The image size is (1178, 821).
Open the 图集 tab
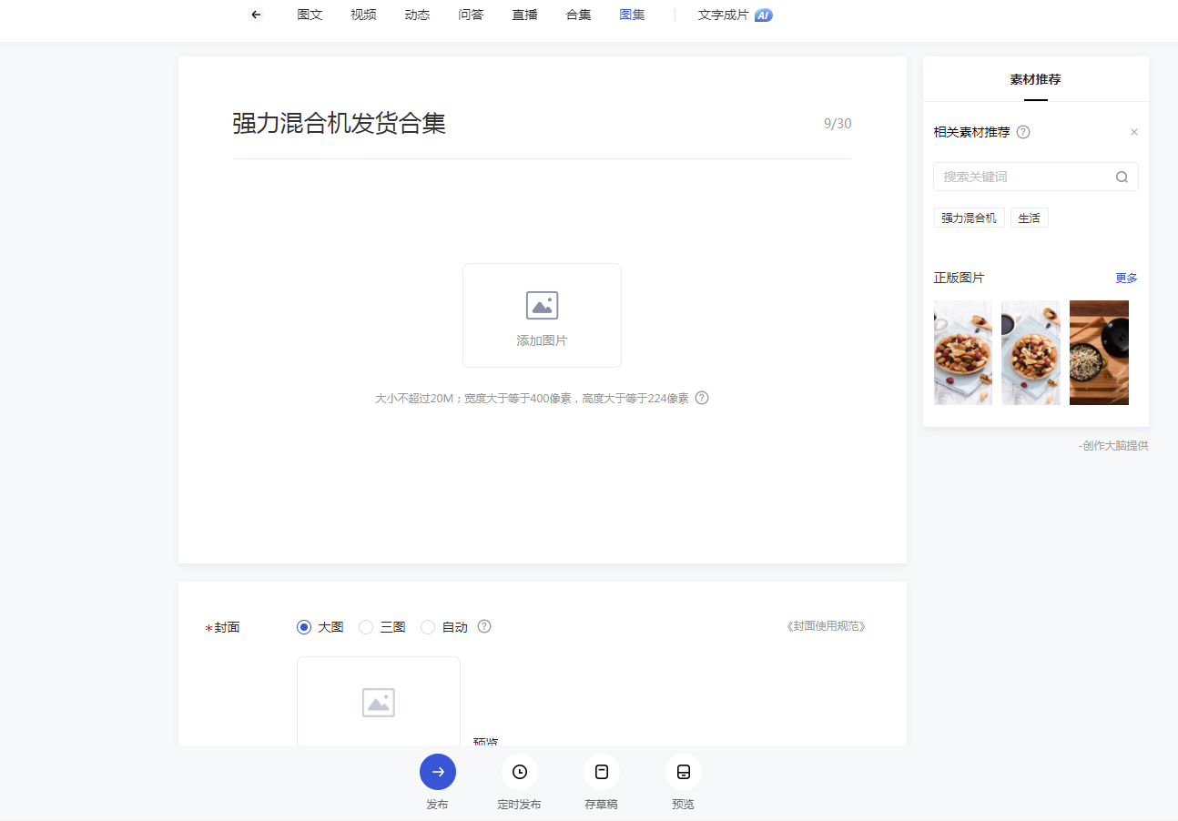[x=632, y=15]
